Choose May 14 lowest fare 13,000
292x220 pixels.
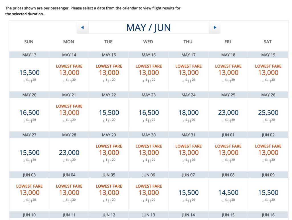point(69,73)
